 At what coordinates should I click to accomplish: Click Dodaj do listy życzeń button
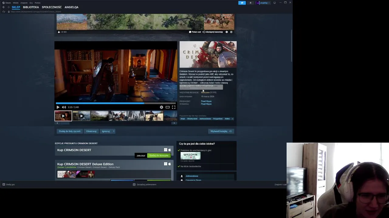click(70, 131)
